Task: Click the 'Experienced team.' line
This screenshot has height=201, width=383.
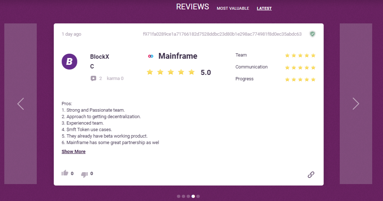Action: [x=83, y=123]
